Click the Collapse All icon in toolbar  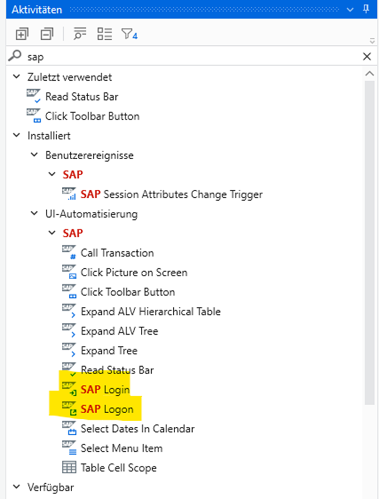point(46,34)
